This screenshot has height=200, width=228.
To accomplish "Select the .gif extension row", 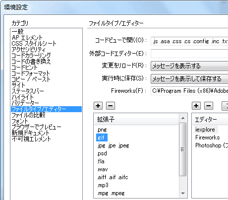I will tap(102, 137).
